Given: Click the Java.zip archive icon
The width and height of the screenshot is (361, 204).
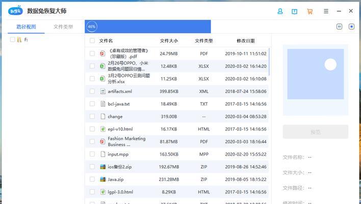Looking at the screenshot, I should 103,179.
